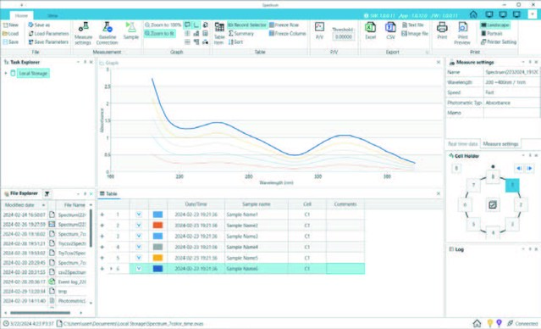Export data to Excel
541x329 pixels.
pyautogui.click(x=370, y=31)
